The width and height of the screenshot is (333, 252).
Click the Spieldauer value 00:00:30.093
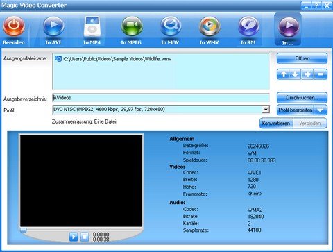pos(262,160)
